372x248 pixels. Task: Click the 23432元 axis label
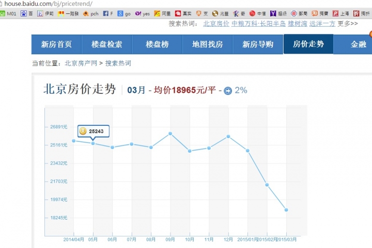point(58,163)
